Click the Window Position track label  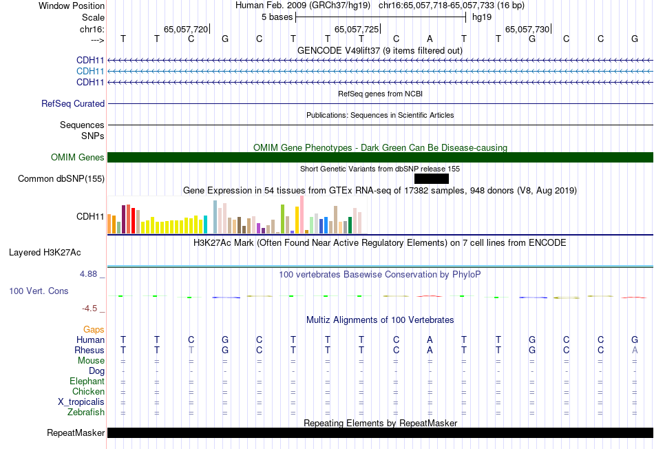point(72,6)
